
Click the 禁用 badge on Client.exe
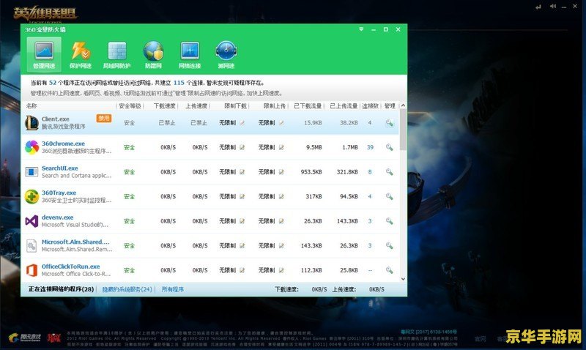point(104,119)
